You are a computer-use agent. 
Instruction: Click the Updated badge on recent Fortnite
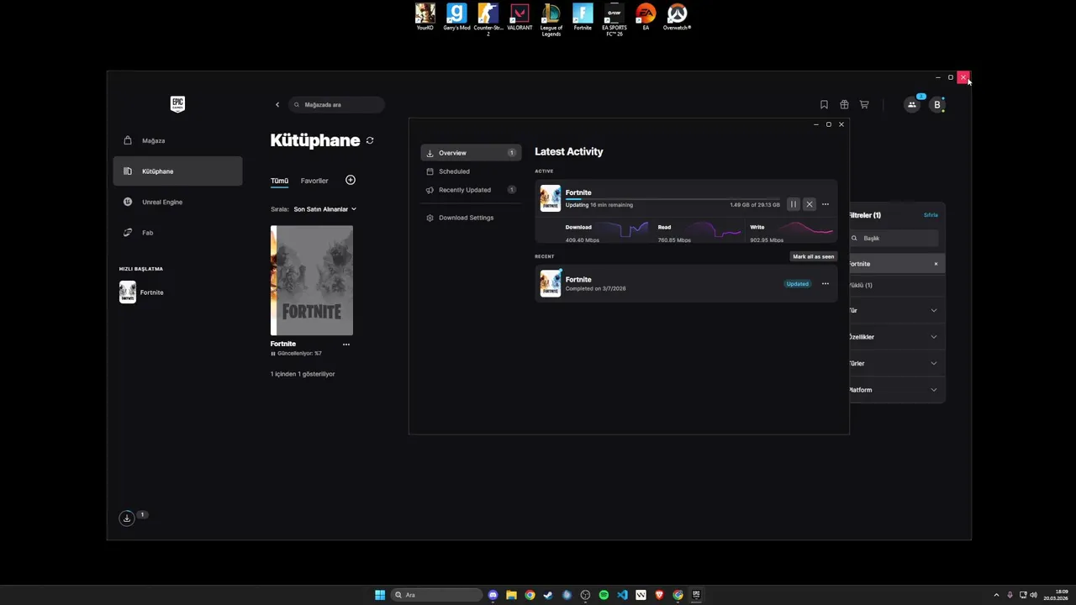(798, 284)
